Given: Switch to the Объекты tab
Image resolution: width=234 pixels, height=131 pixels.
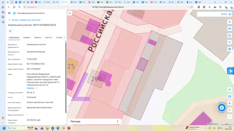Looking at the screenshot, I should [37, 37].
